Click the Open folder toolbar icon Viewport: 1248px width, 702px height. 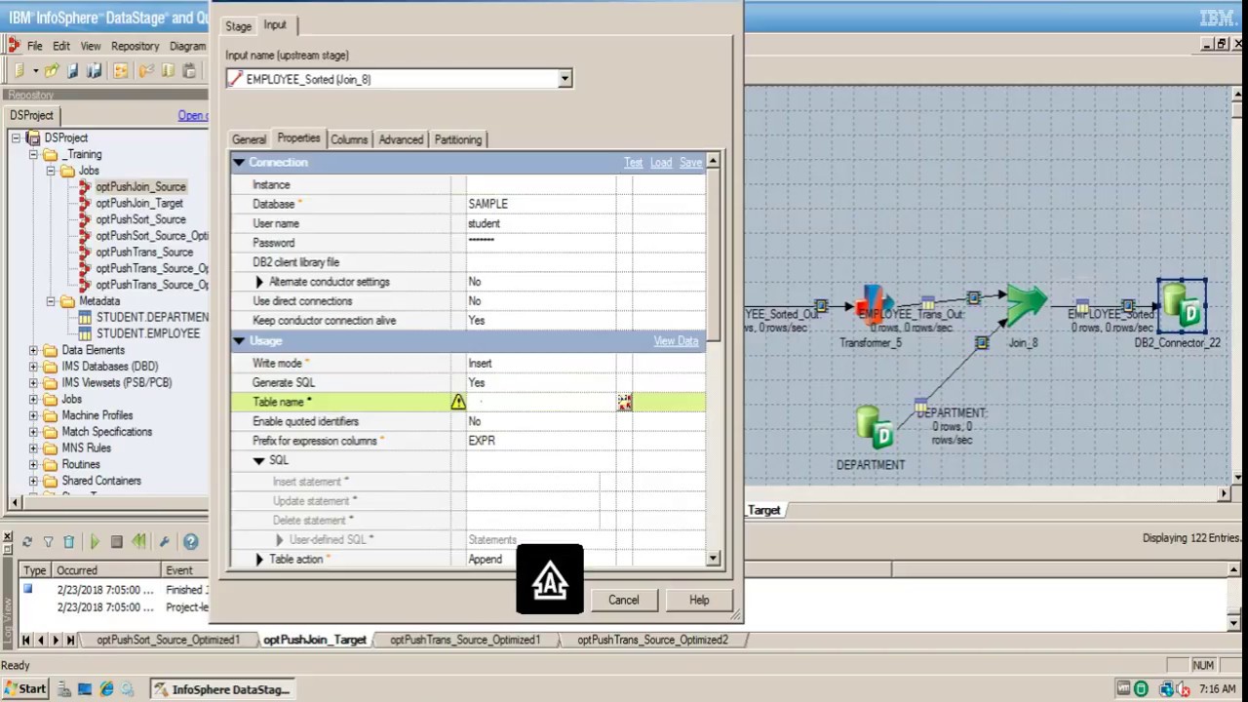(52, 70)
